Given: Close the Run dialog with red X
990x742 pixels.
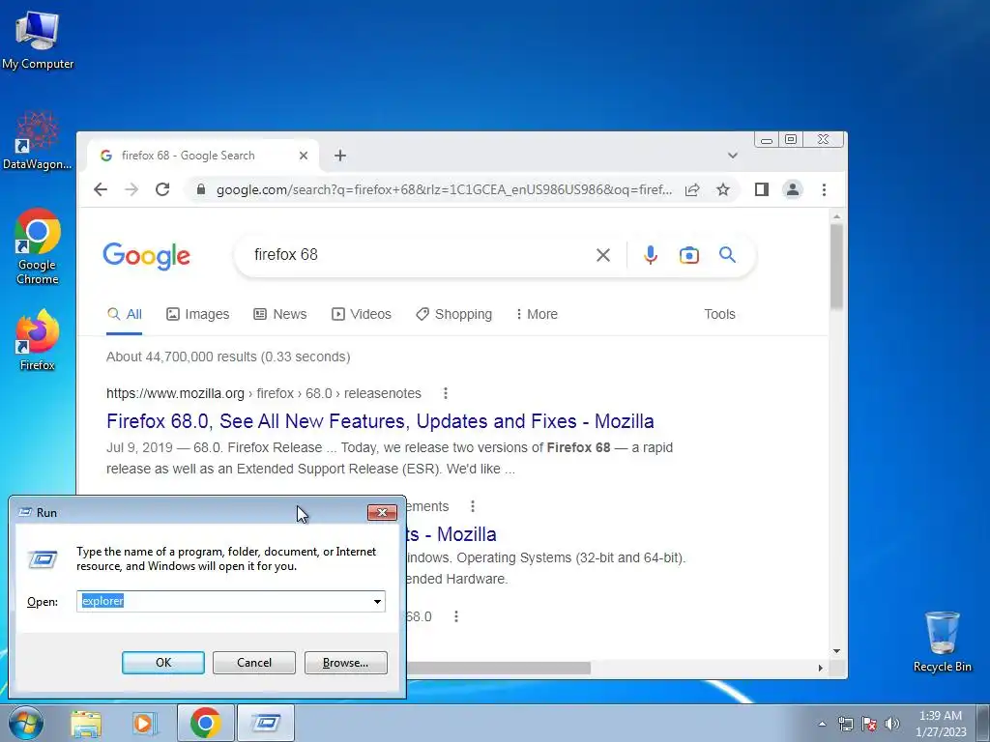Looking at the screenshot, I should 382,512.
